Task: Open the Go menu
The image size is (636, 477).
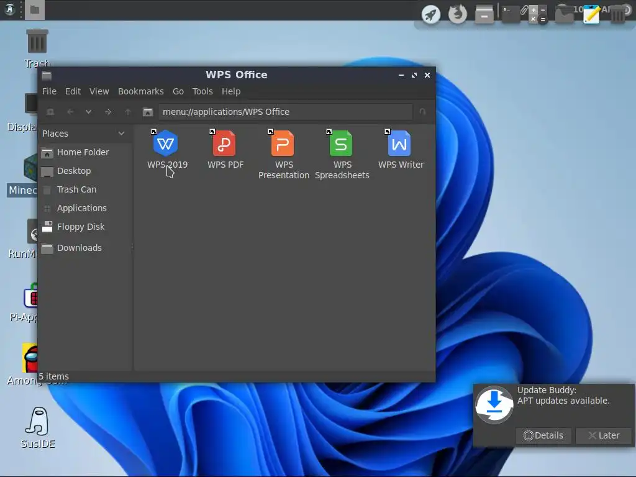Action: click(178, 91)
